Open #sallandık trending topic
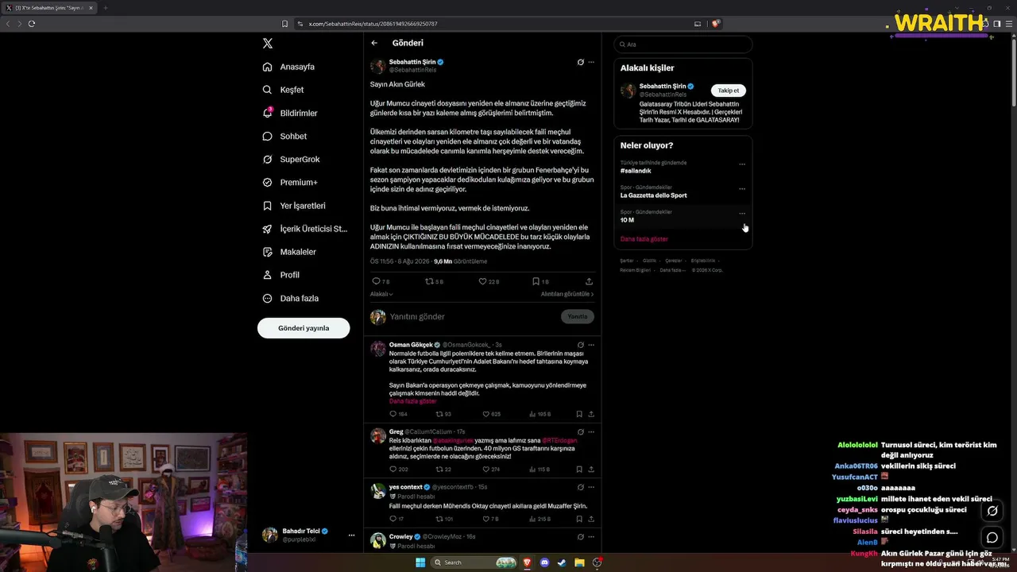 pos(636,171)
